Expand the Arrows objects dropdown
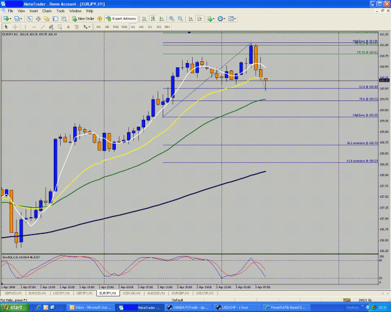Screen dimensions: 391x312 tap(89, 27)
